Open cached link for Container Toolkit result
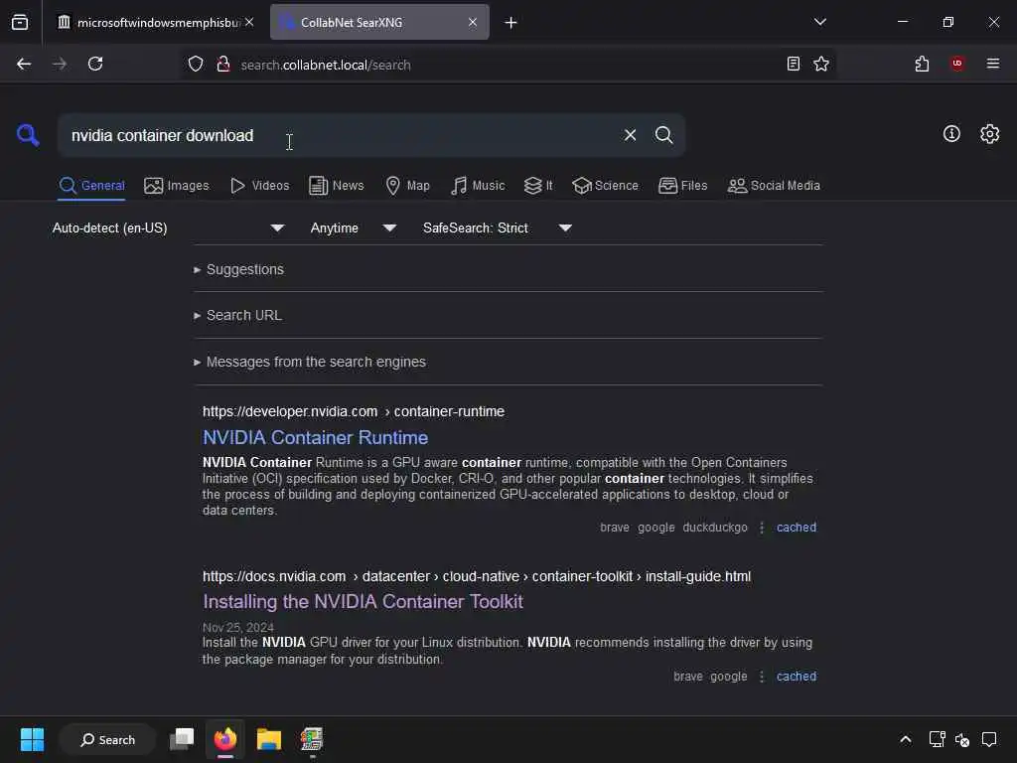The image size is (1017, 763). click(796, 676)
